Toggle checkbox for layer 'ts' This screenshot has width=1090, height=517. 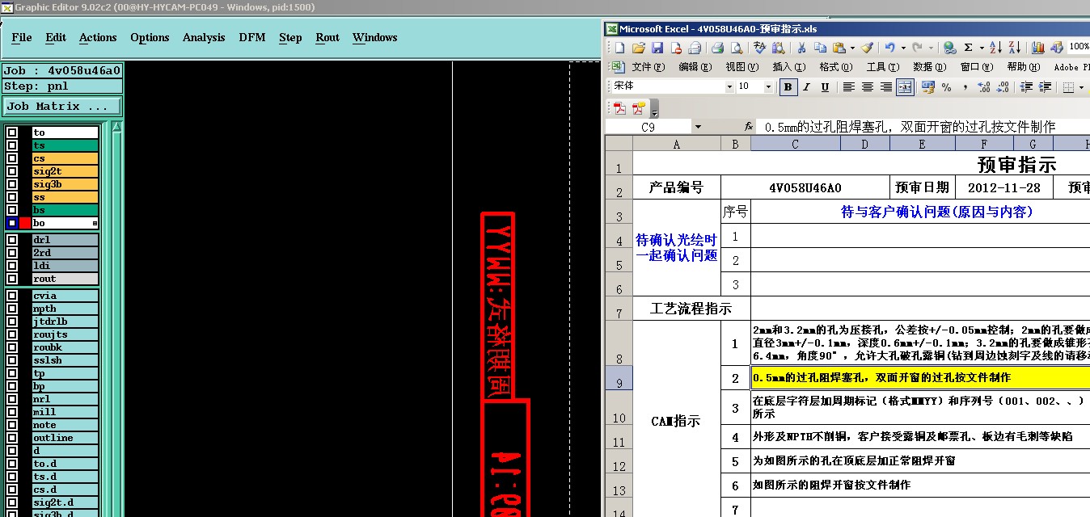click(x=12, y=145)
